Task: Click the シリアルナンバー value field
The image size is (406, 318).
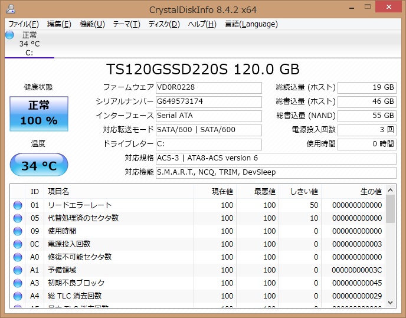Action: coord(208,101)
